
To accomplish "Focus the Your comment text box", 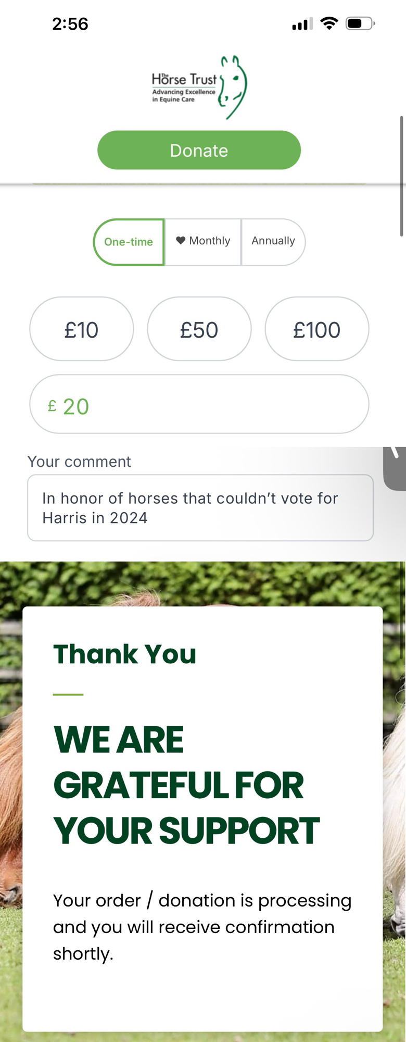I will 200,508.
